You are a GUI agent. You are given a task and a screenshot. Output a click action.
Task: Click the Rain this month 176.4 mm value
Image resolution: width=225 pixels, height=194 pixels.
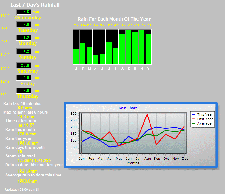click(x=27, y=134)
